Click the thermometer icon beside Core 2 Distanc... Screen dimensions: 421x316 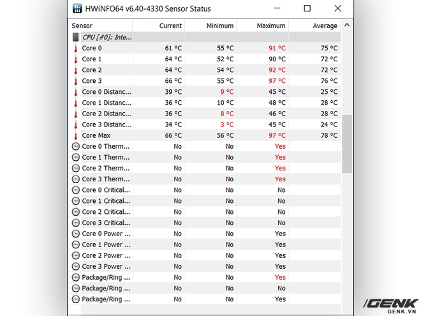click(76, 114)
